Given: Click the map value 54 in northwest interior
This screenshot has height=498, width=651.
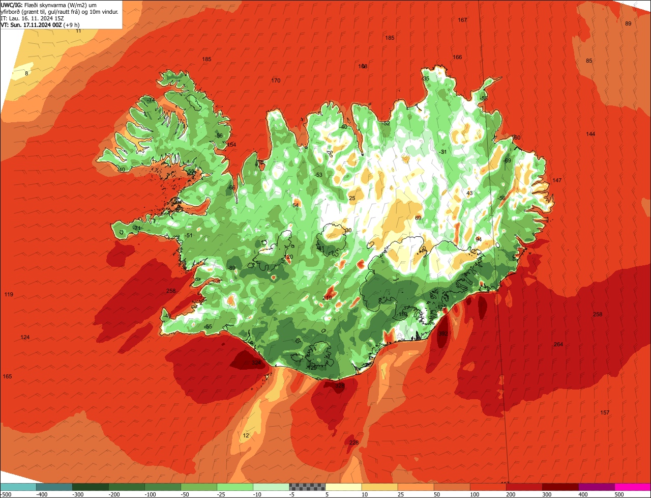Looking at the screenshot, I should [295, 205].
